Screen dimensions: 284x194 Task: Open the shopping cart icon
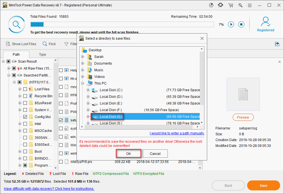tap(230, 5)
